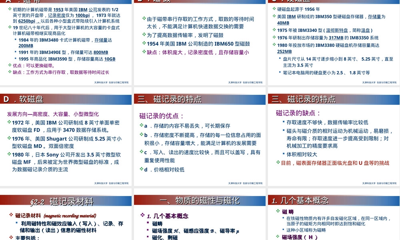
Task: Click '发展方向—高密度、大容量、小型微型化' heading
Action: click(x=53, y=114)
